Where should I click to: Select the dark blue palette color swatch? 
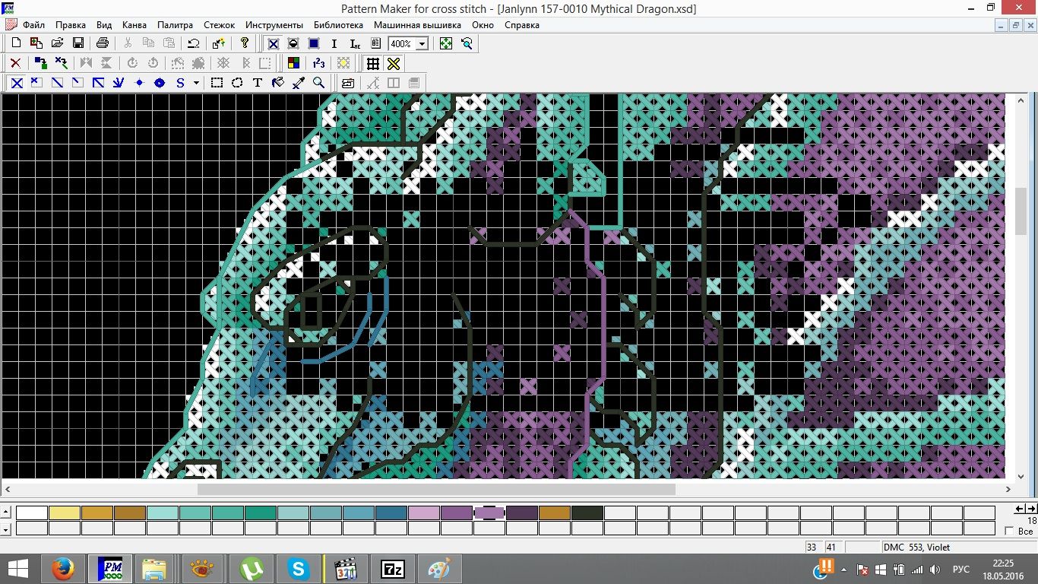click(391, 513)
